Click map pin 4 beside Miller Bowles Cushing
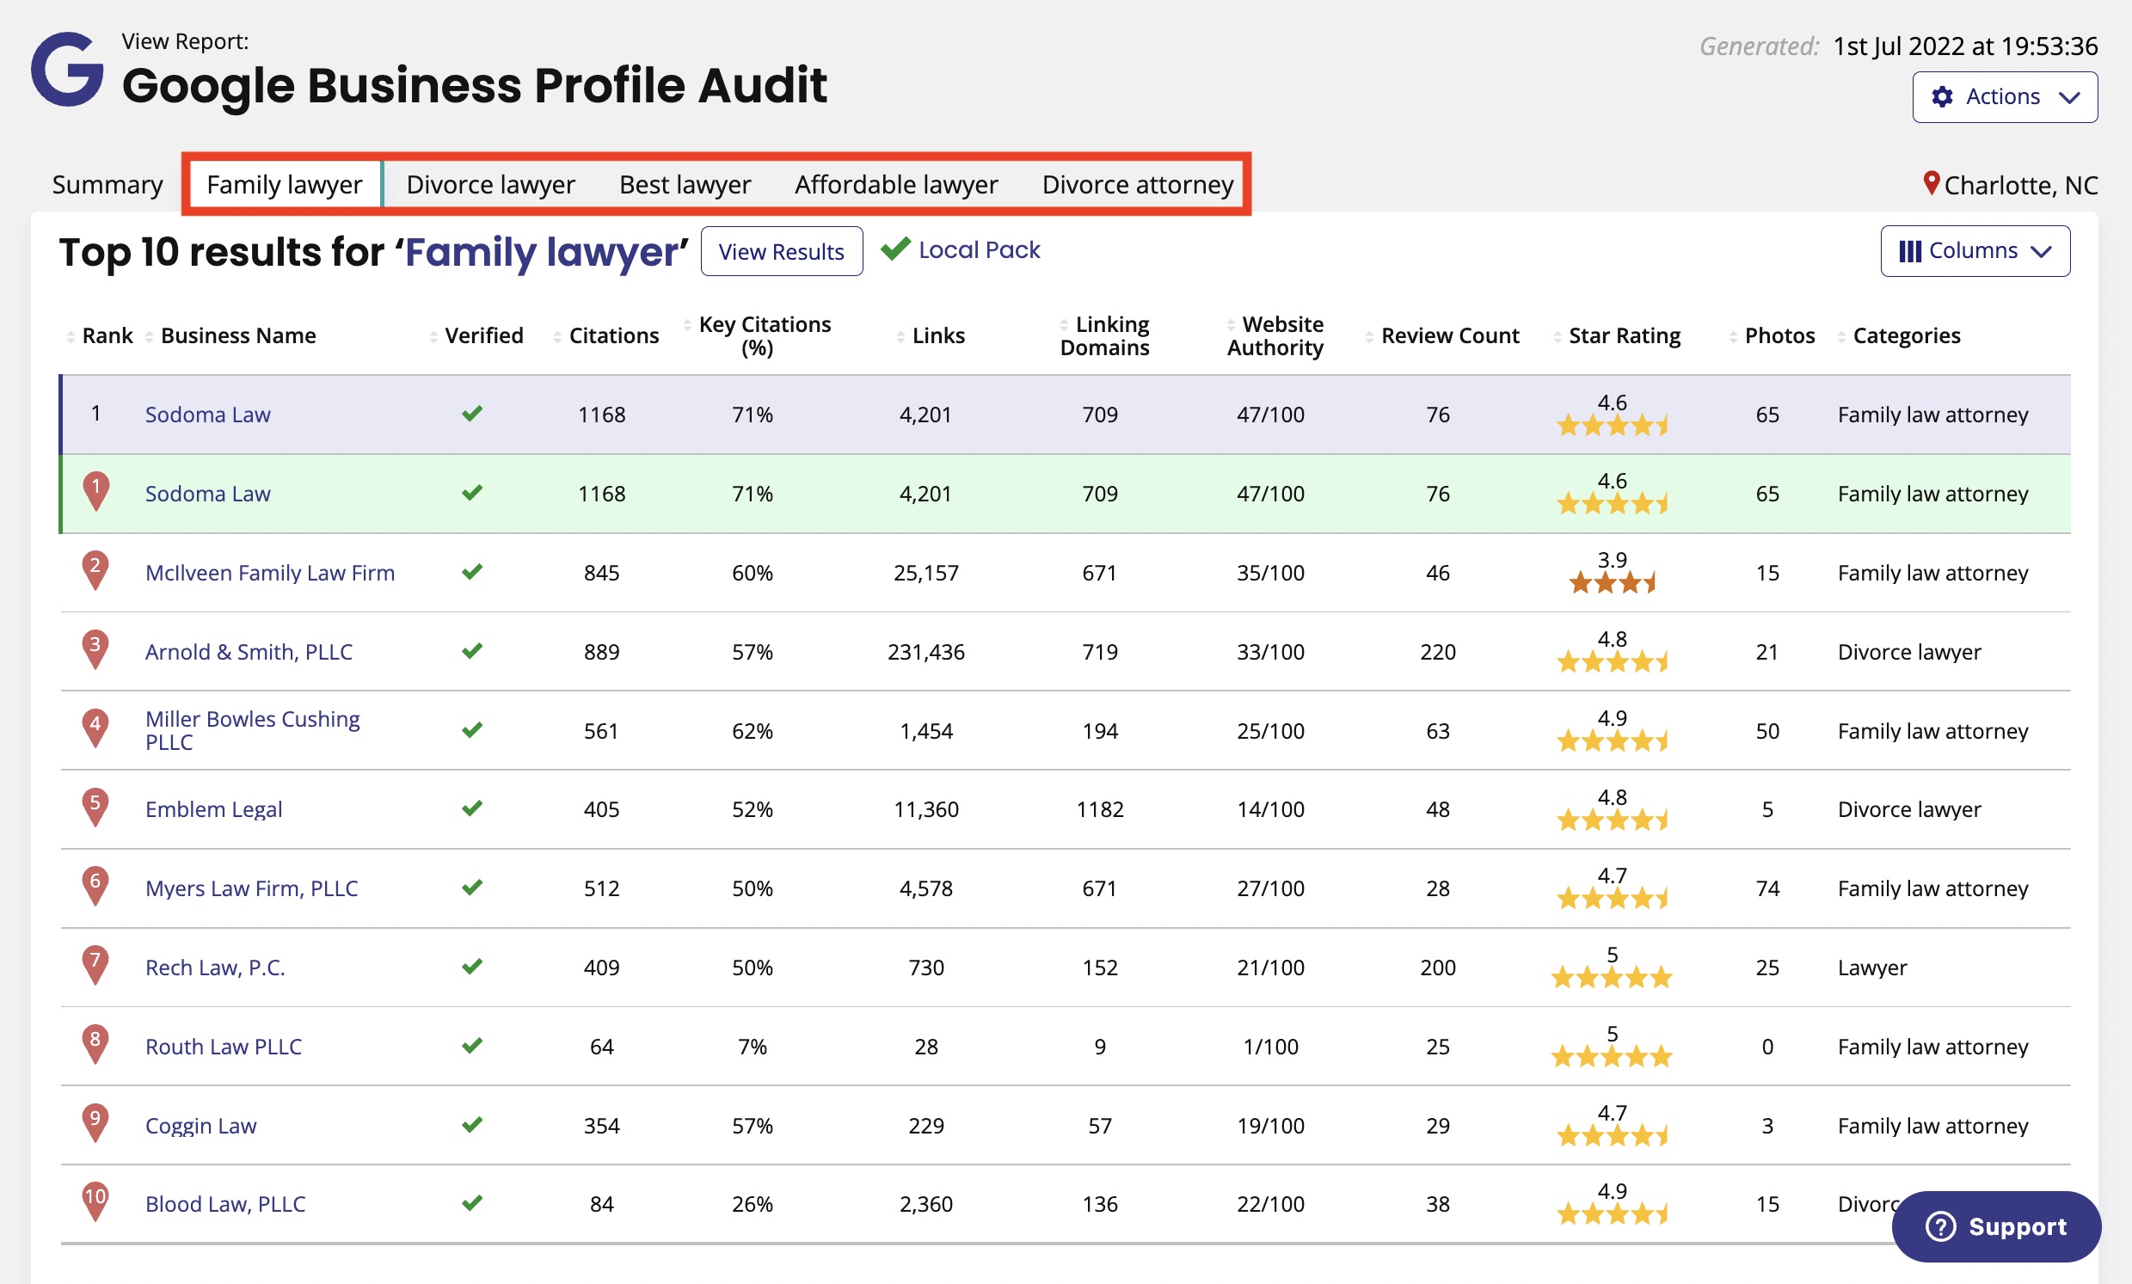 click(95, 728)
